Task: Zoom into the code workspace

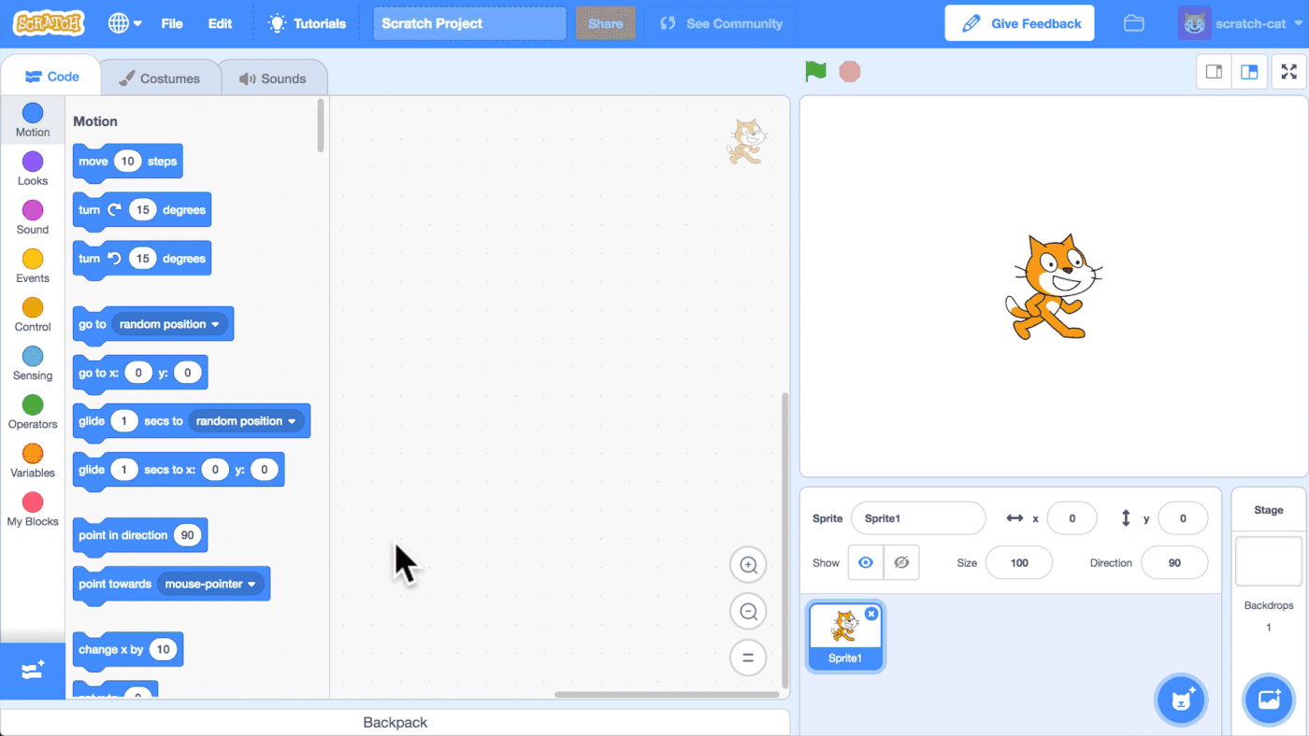Action: (x=748, y=564)
